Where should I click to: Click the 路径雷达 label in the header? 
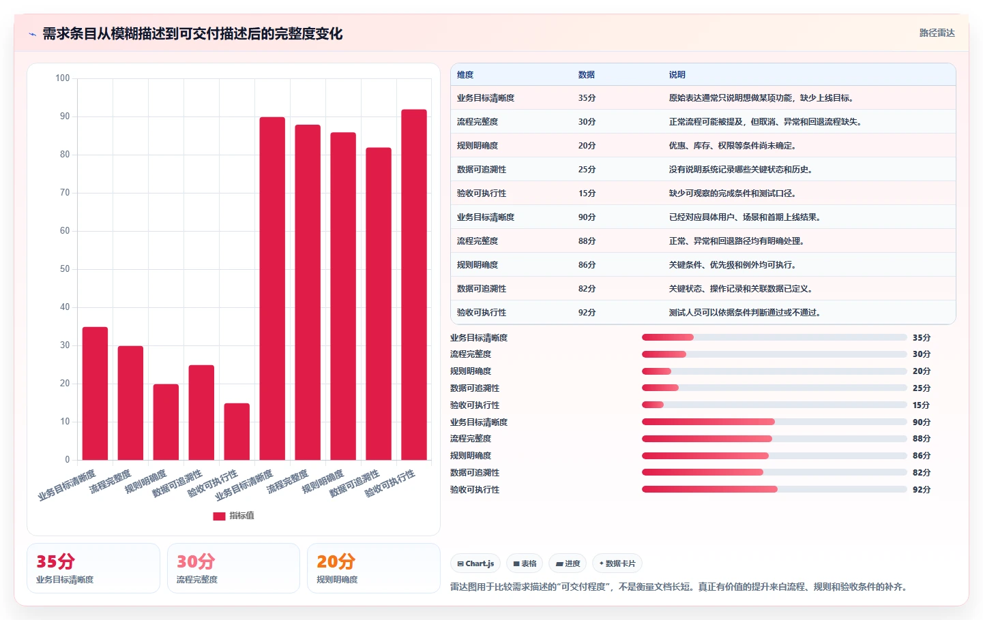click(937, 33)
